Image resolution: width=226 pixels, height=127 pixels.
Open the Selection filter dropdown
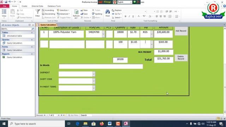point(63,10)
